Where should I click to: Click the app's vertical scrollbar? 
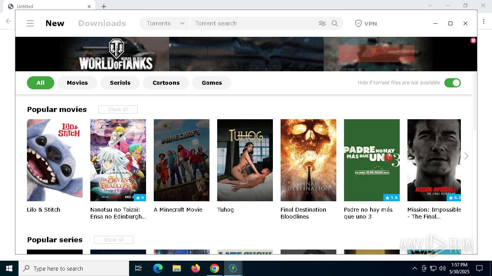[x=475, y=102]
